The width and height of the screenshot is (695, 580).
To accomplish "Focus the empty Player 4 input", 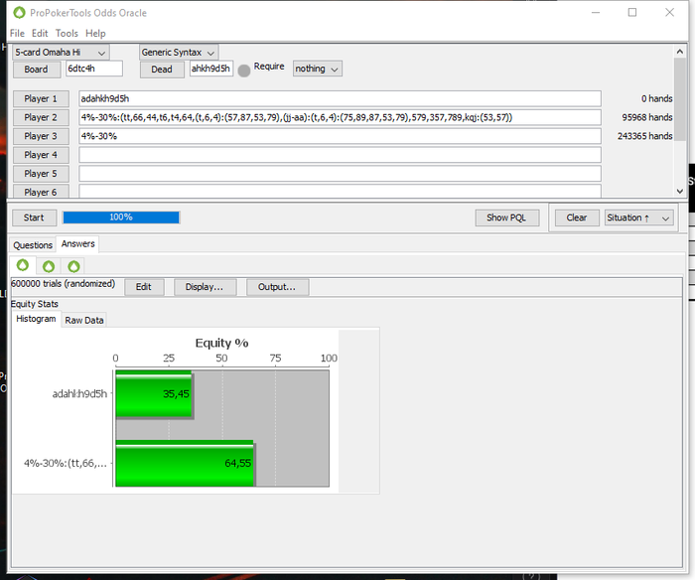I will [x=340, y=155].
